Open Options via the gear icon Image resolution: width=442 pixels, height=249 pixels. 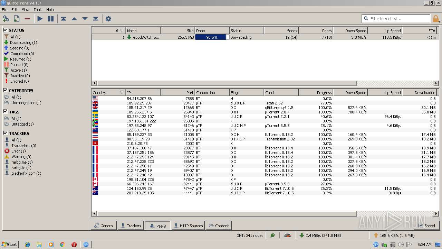point(108,19)
